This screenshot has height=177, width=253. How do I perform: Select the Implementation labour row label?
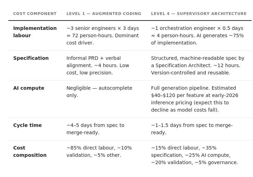click(x=35, y=32)
